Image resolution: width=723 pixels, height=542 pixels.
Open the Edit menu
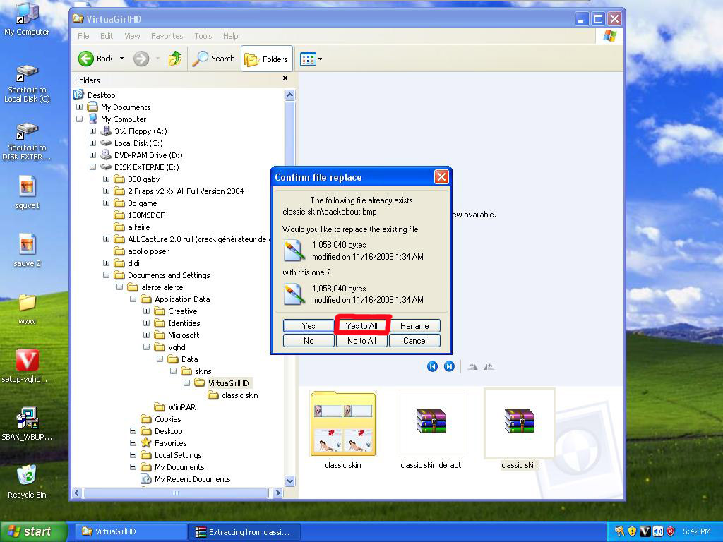tap(107, 36)
